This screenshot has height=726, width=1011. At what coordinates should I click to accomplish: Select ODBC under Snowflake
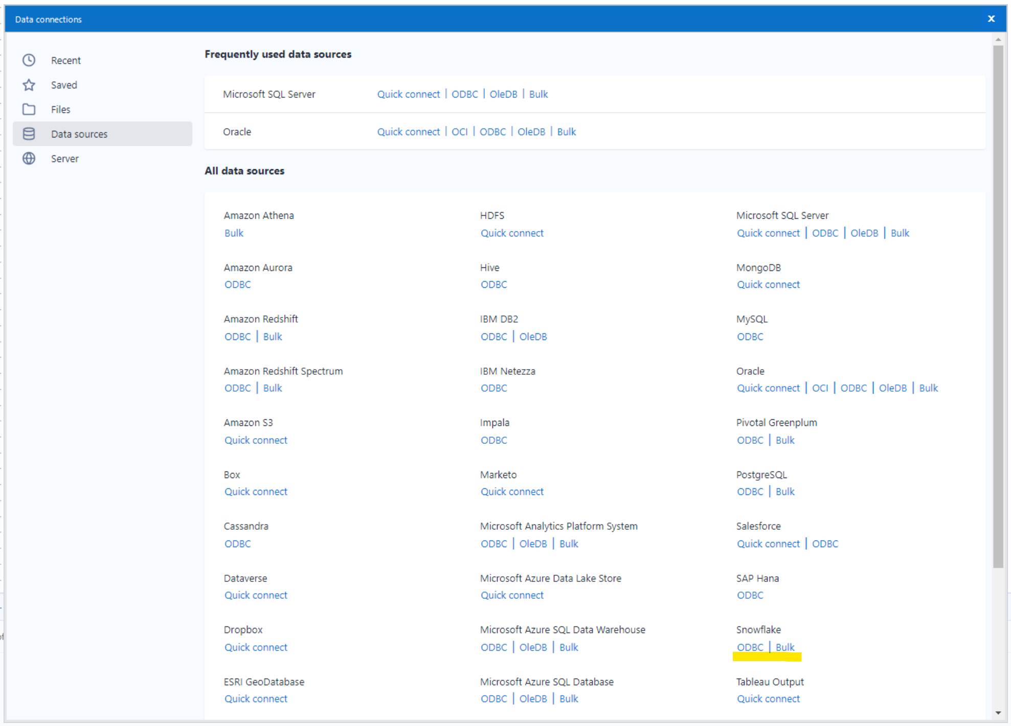[x=750, y=648]
